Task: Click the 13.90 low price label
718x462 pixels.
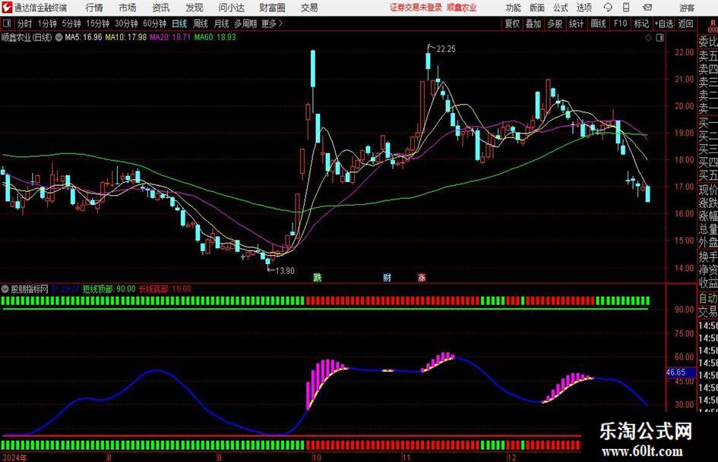Action: [x=285, y=271]
